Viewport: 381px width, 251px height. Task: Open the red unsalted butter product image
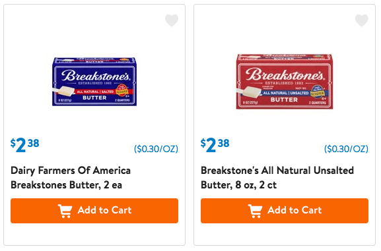click(x=285, y=82)
